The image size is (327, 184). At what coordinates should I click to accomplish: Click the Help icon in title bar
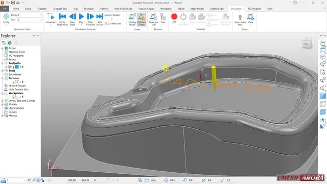coord(295,3)
